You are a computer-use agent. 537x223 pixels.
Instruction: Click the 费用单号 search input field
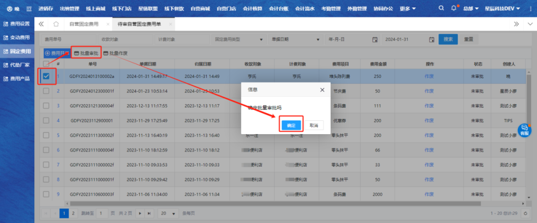tap(67, 39)
